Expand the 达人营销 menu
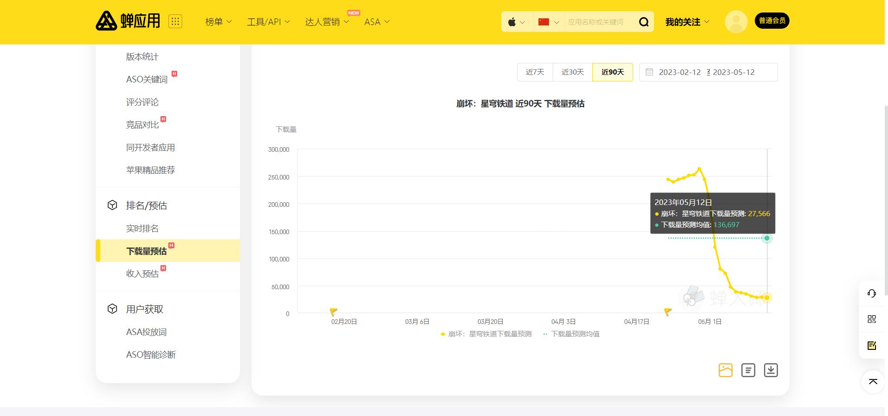Viewport: 888px width, 416px height. pyautogui.click(x=327, y=22)
